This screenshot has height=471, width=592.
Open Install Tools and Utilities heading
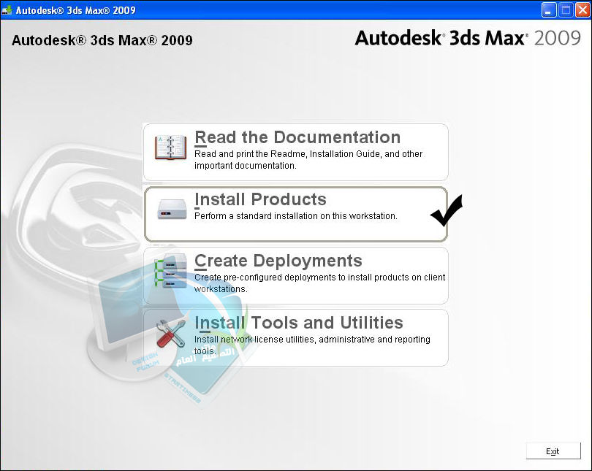(299, 323)
